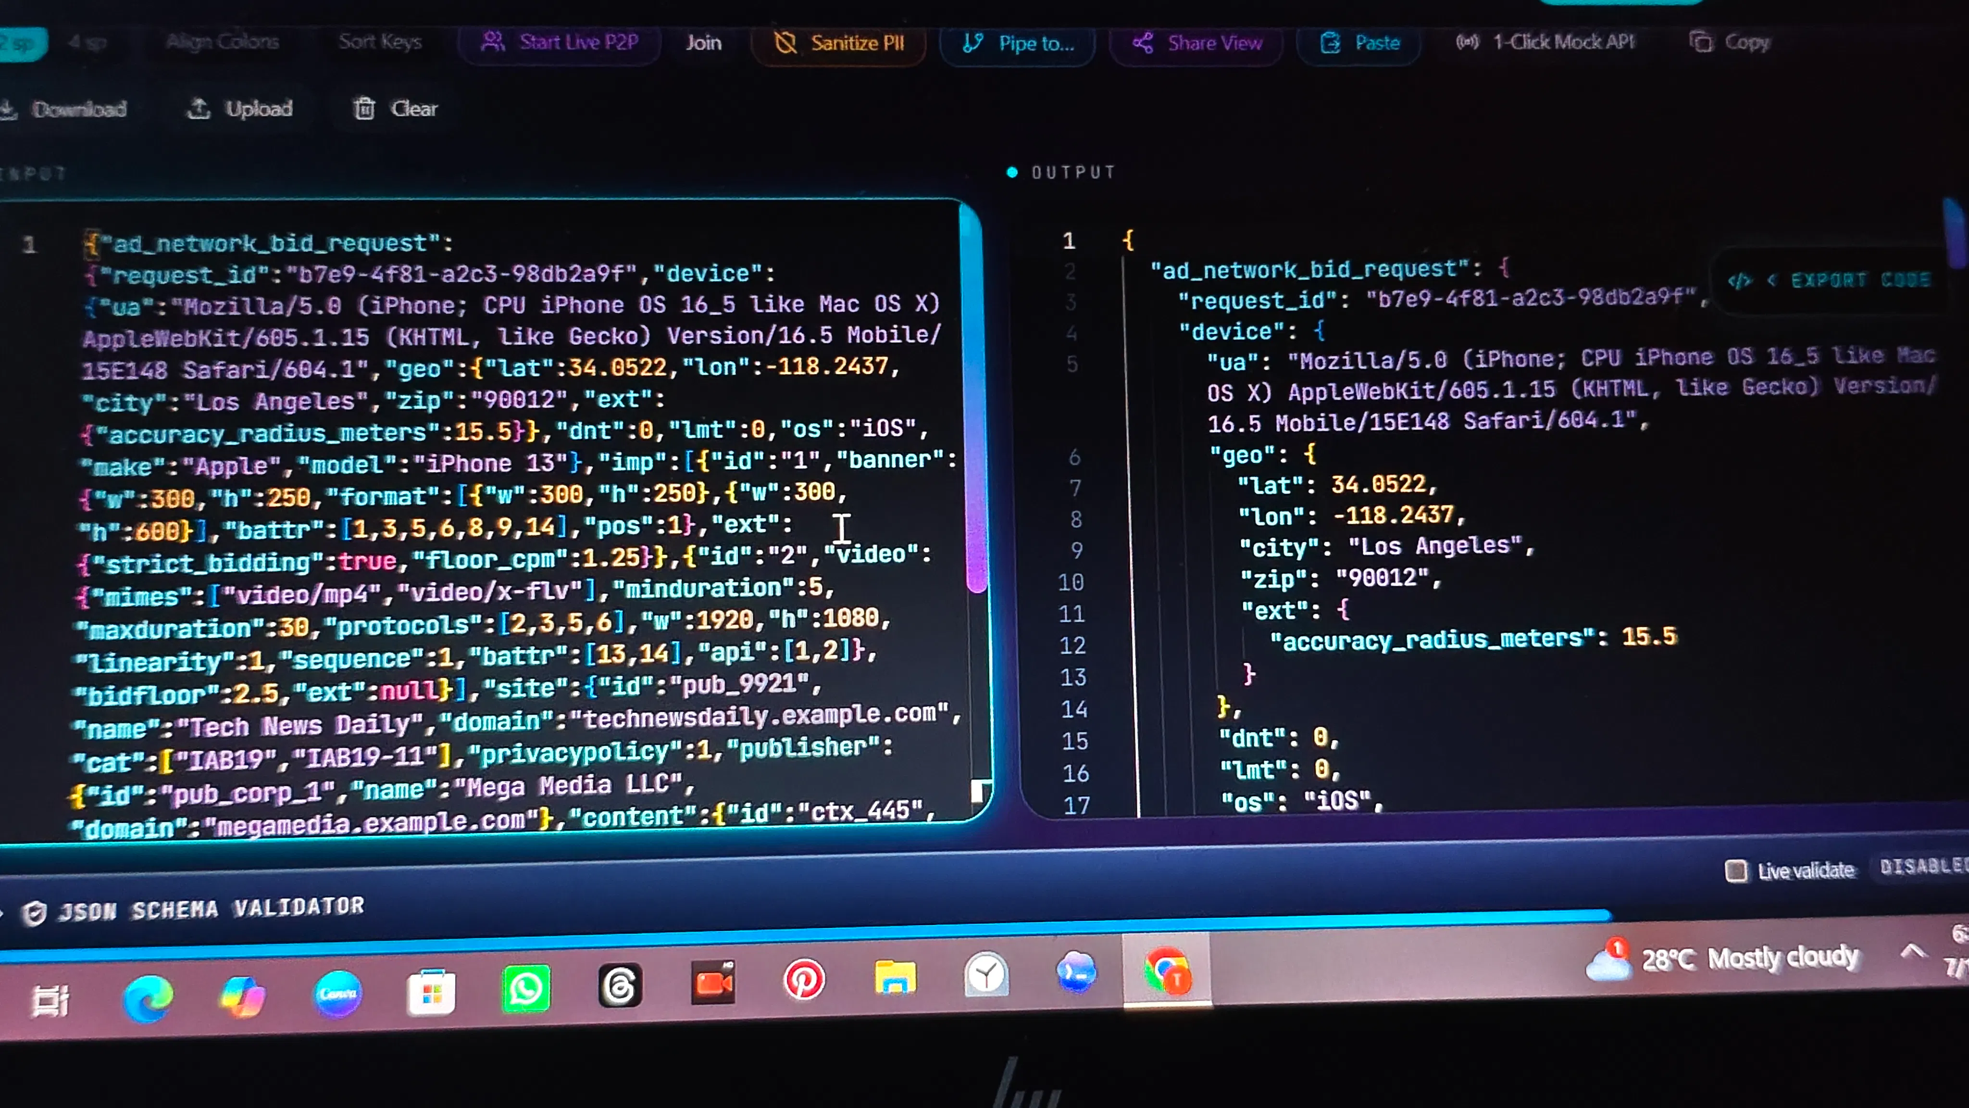Click the Paste button in toolbar
This screenshot has height=1108, width=1969.
1359,44
